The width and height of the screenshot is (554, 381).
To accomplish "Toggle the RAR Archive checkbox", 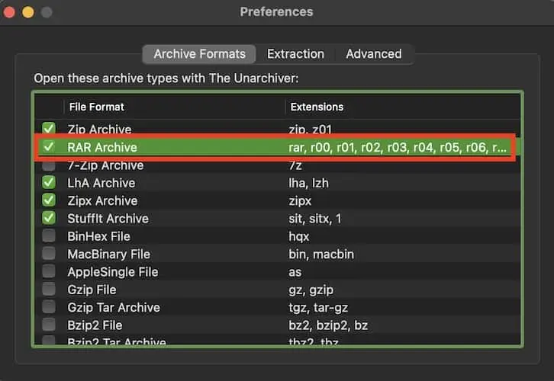I will pos(49,147).
